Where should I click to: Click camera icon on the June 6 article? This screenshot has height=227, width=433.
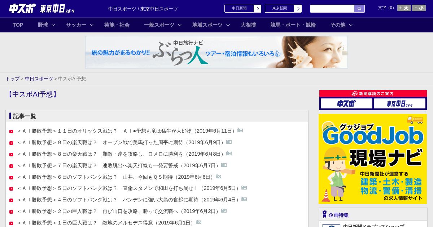tap(219, 177)
